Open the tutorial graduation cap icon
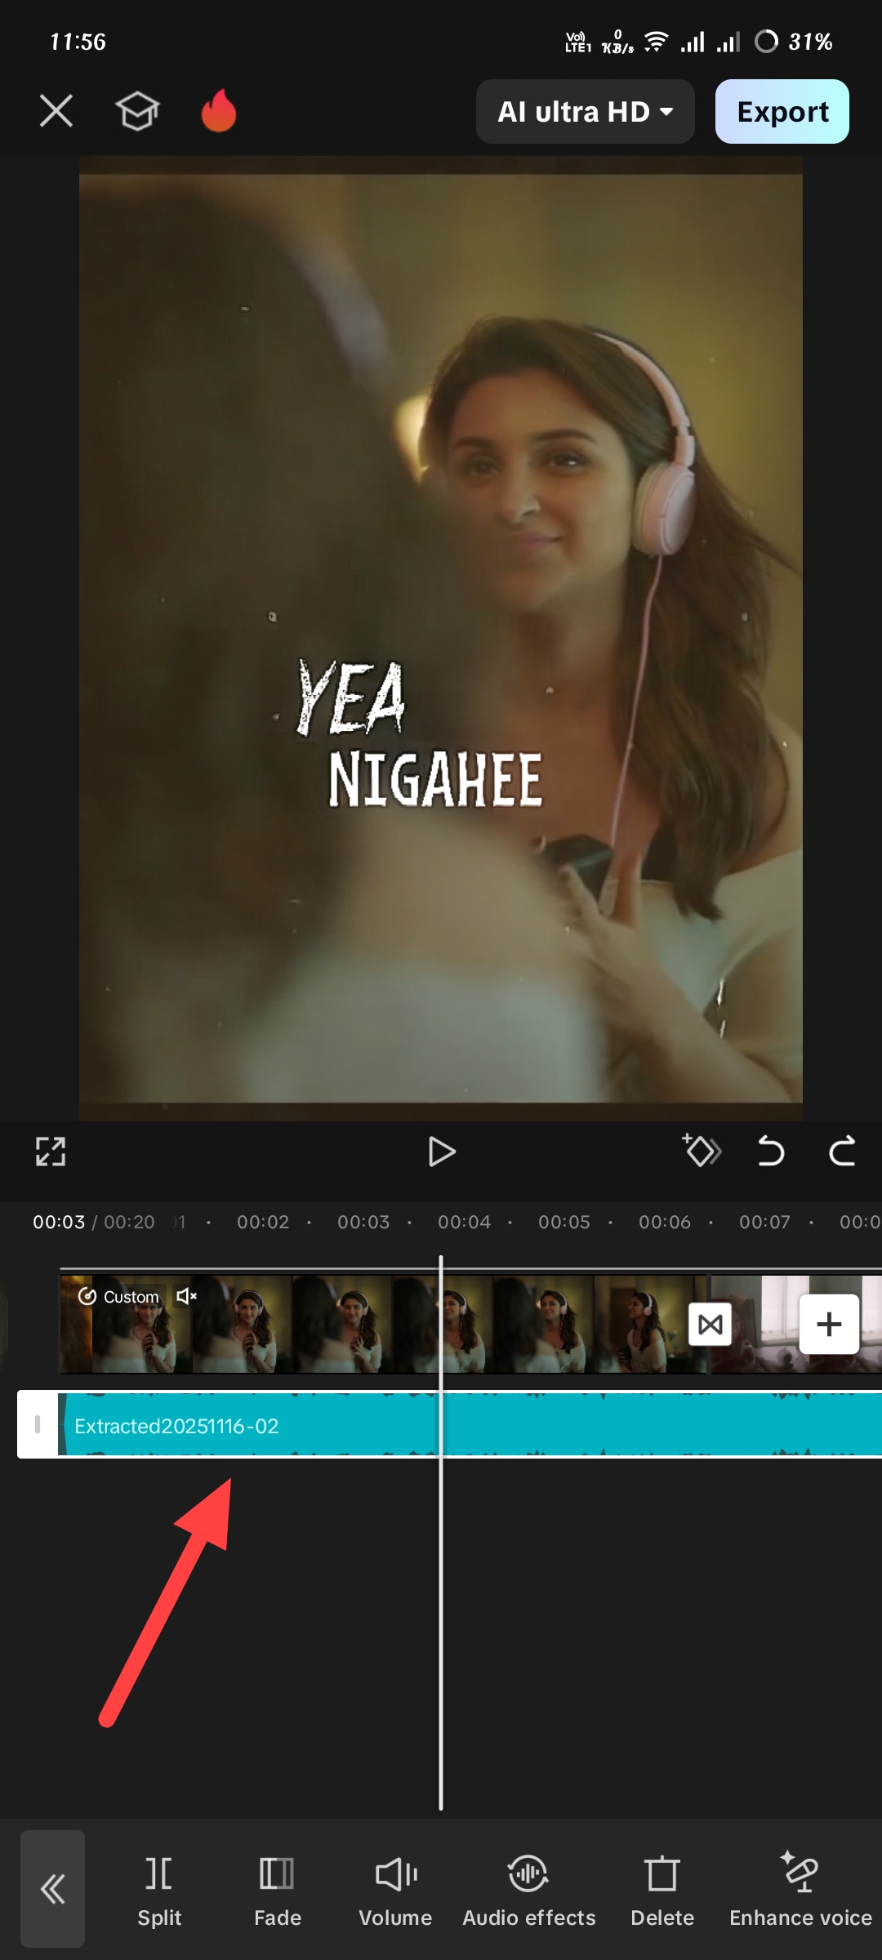Image resolution: width=882 pixels, height=1960 pixels. (137, 111)
